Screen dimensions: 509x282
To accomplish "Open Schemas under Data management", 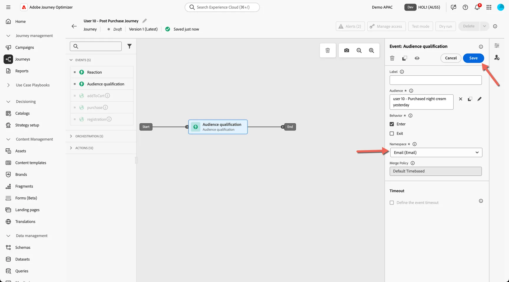I will tap(23, 248).
